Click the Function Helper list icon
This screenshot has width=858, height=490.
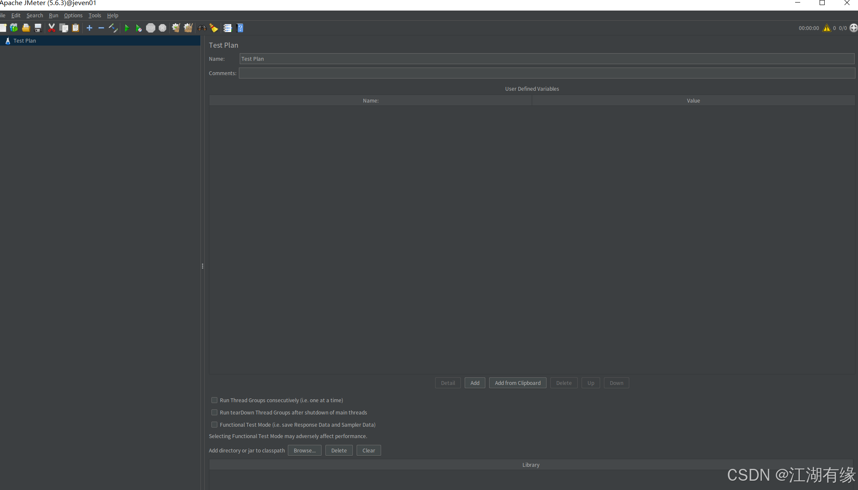[x=227, y=28]
